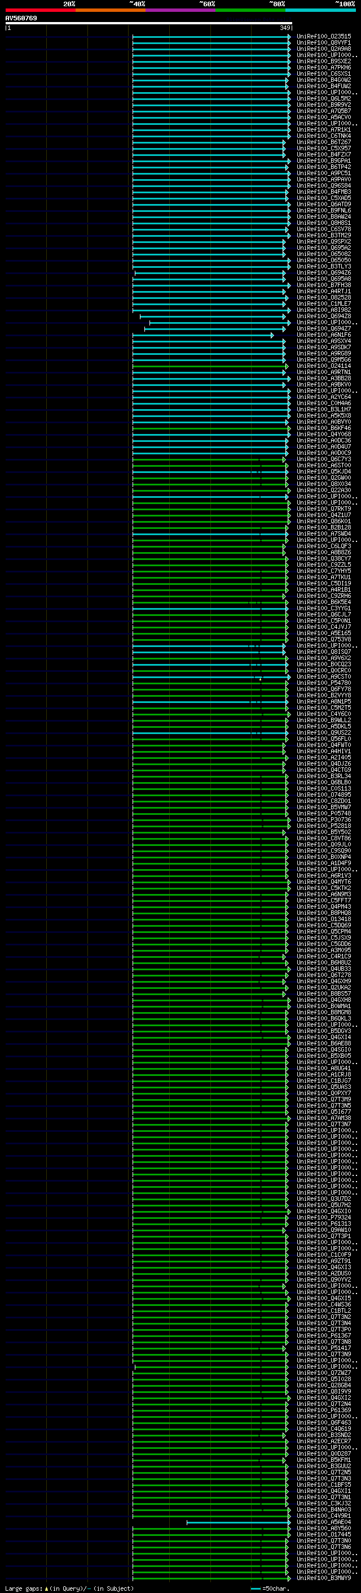Select the UniRef100_Q4UB33 label
The height and width of the screenshot is (1593, 361).
(323, 969)
